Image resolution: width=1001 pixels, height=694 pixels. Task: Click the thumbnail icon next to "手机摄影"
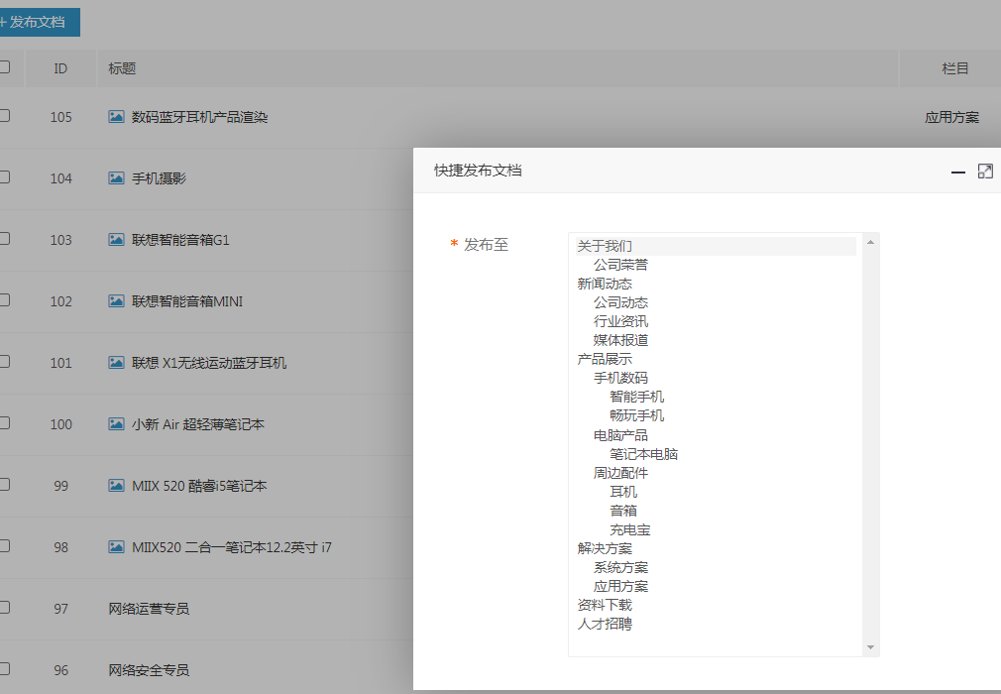click(x=115, y=177)
